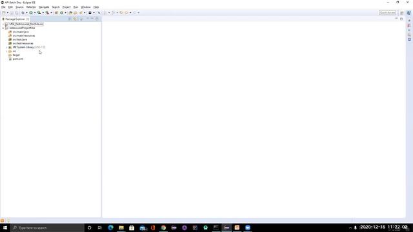
Task: Click the bottom-most icon in right trim bar
Action: [x=409, y=39]
